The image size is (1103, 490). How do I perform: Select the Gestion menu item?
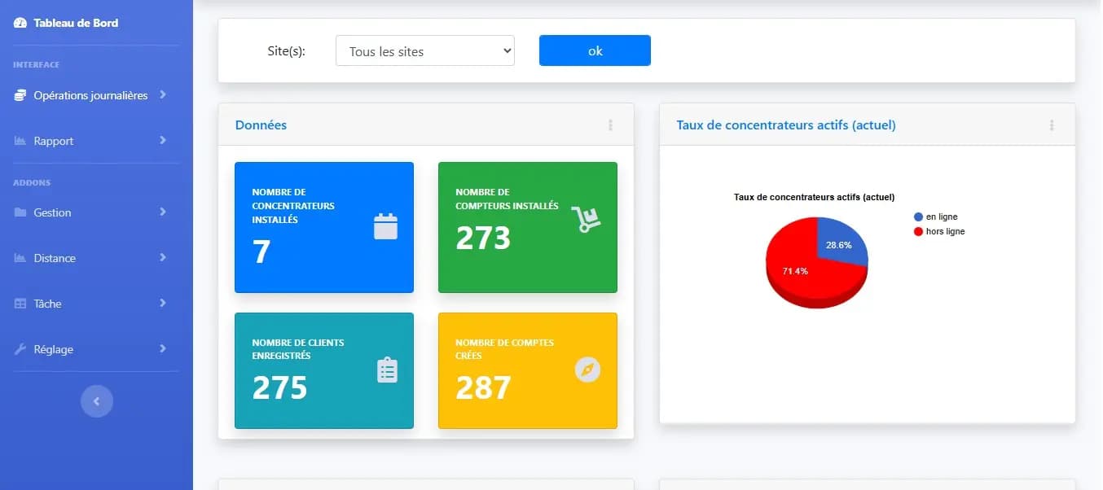click(96, 212)
